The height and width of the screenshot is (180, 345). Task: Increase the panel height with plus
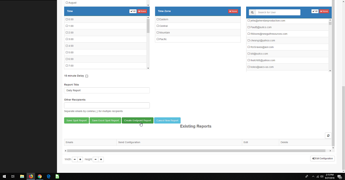point(101,159)
